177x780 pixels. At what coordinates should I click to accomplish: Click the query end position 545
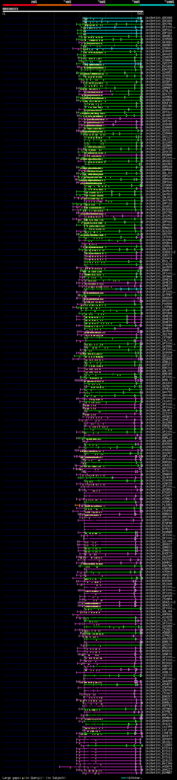(139, 14)
